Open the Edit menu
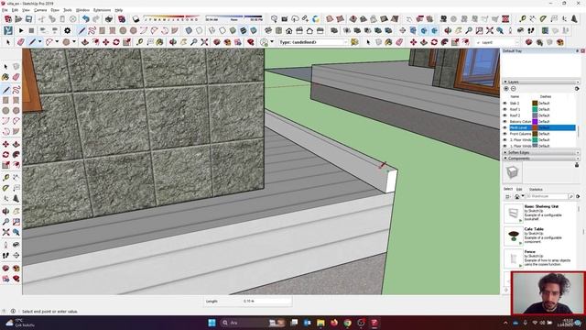 point(15,10)
